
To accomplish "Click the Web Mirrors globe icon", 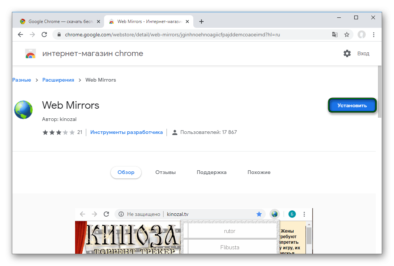I will (23, 110).
